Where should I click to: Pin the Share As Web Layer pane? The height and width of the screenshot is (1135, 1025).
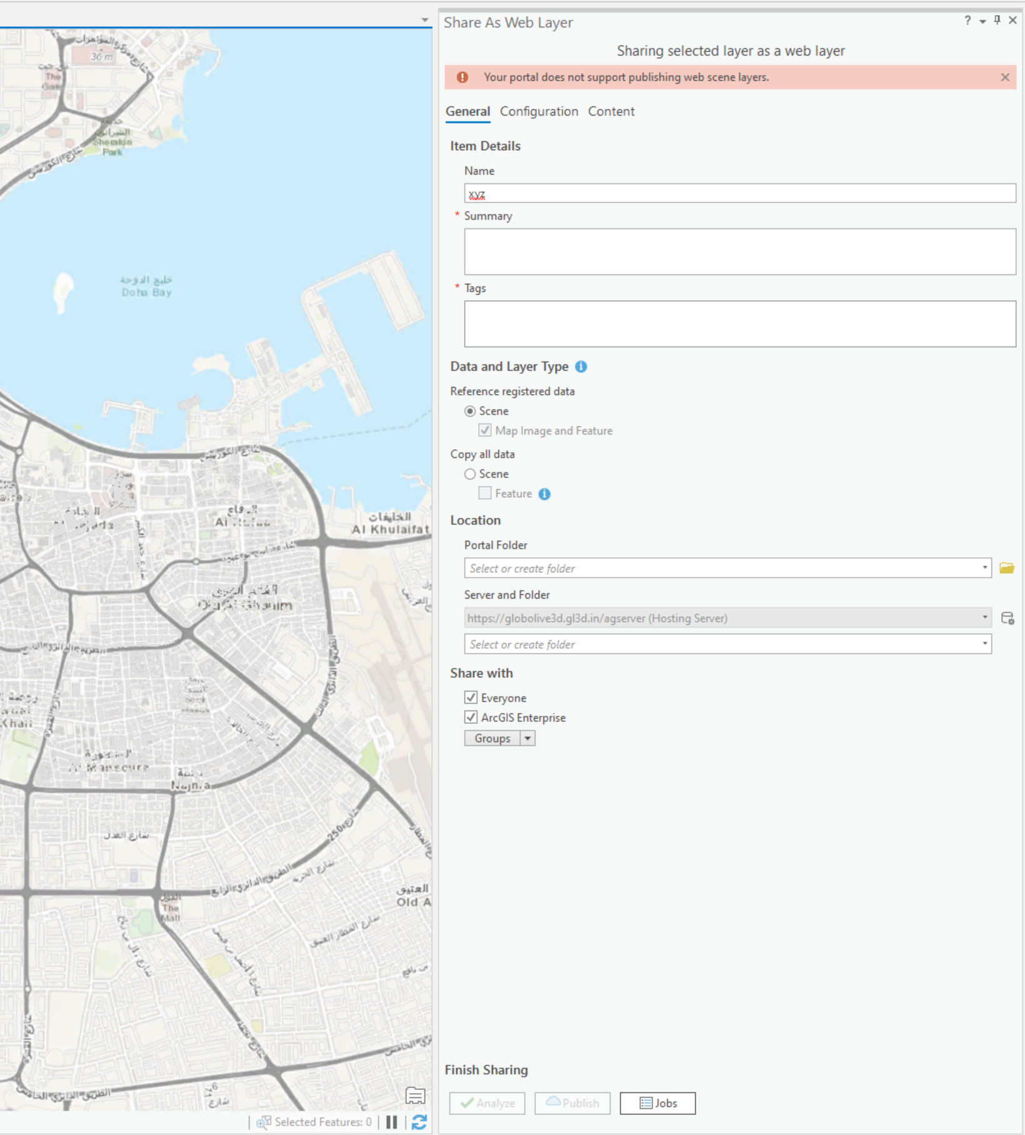click(x=997, y=21)
